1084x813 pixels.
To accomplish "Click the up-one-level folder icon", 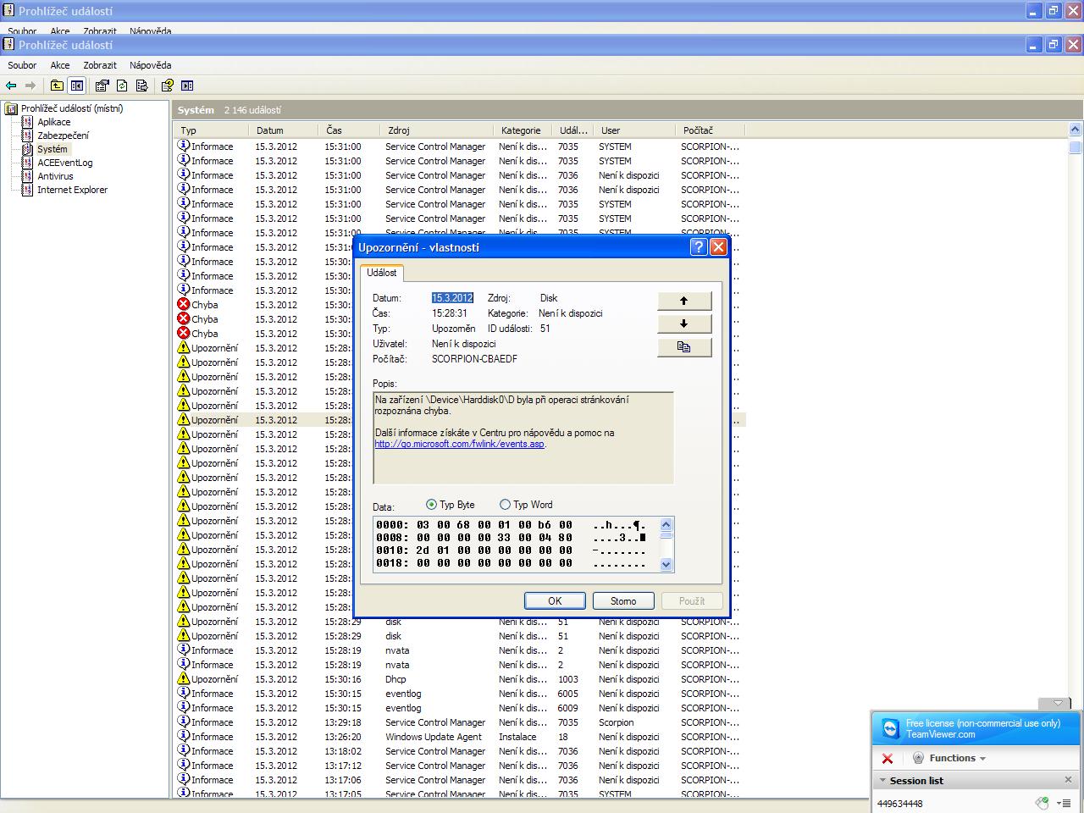I will 57,86.
